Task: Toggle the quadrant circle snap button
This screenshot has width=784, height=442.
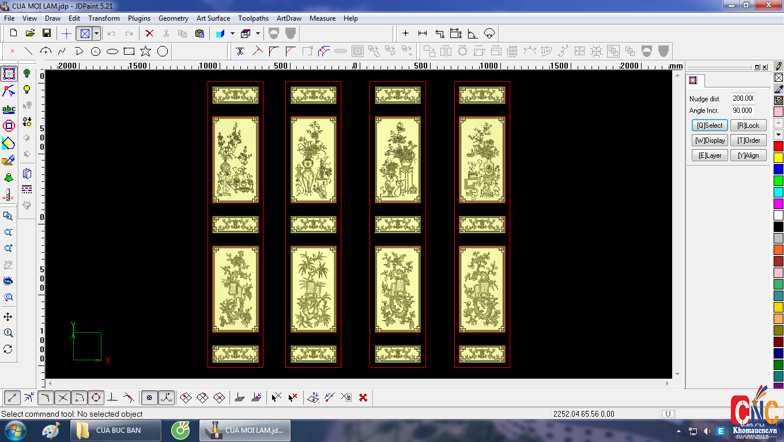Action: pyautogui.click(x=96, y=397)
